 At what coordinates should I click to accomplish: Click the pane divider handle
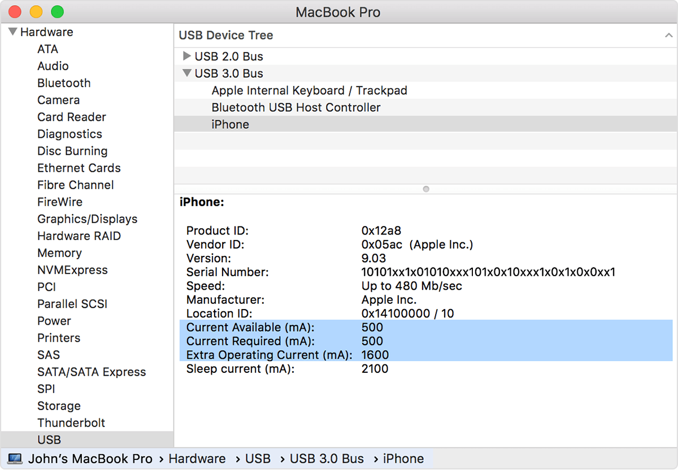425,189
